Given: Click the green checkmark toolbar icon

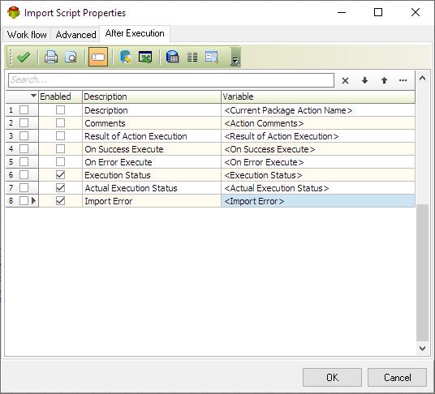Looking at the screenshot, I should [x=24, y=57].
